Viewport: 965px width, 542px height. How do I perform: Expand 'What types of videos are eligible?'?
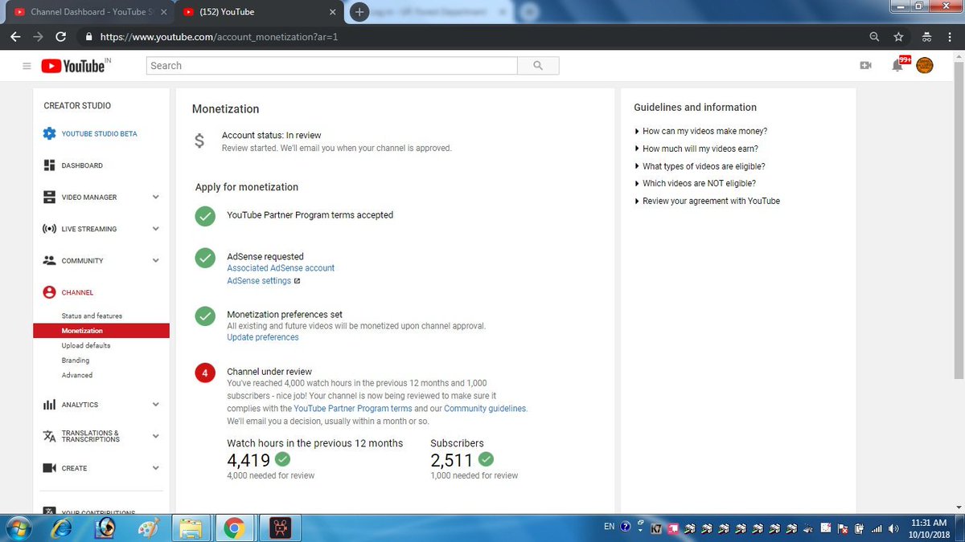click(700, 166)
